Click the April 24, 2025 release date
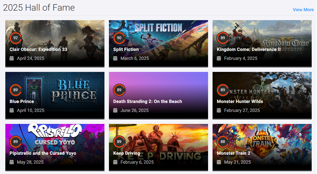The width and height of the screenshot is (317, 174). click(31, 58)
